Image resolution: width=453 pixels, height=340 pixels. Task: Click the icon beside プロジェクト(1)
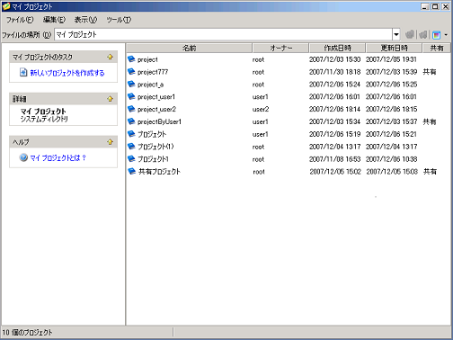point(131,147)
